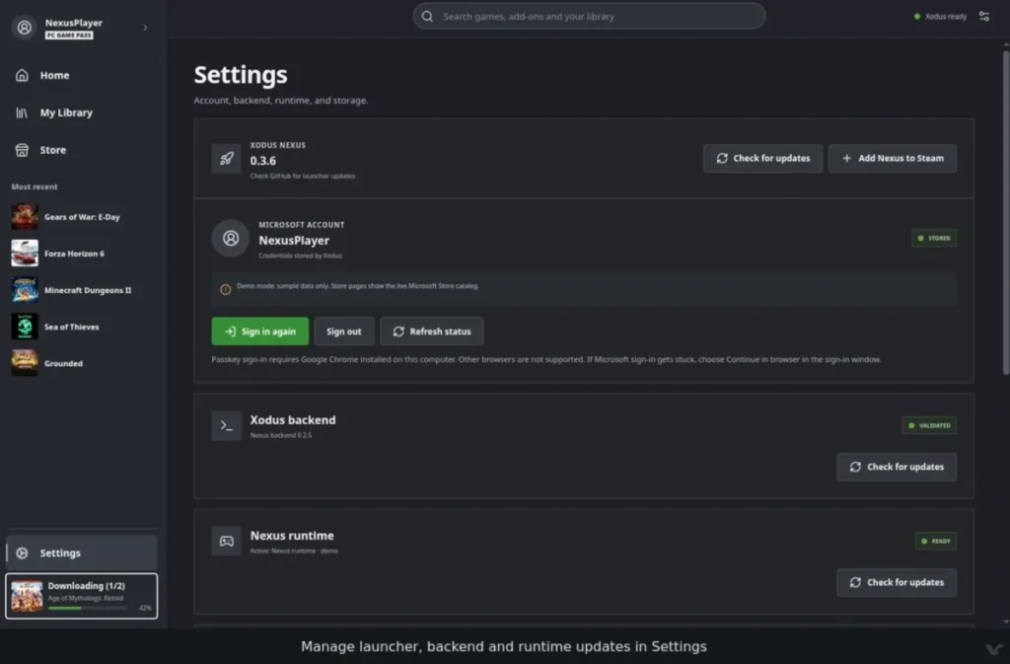
Task: Check for updates for Xodus backend
Action: (897, 467)
